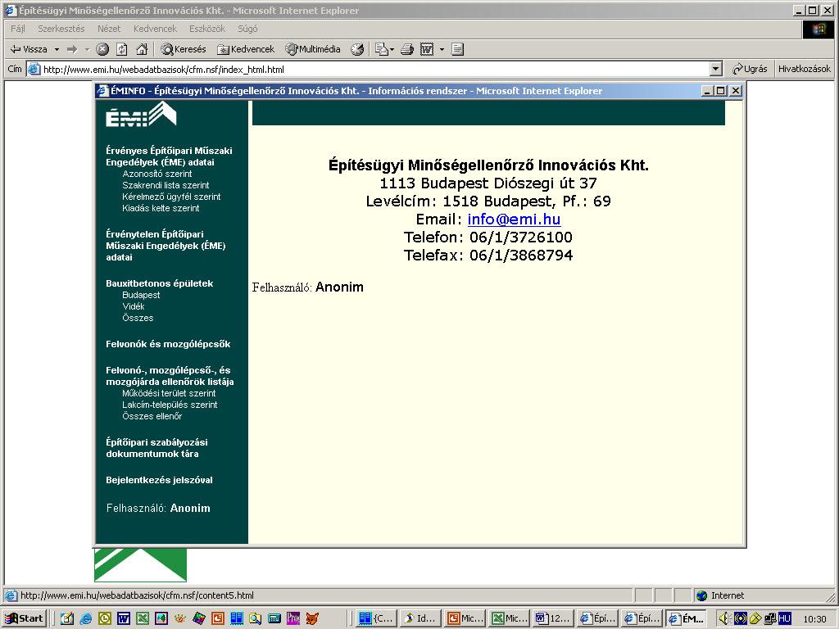Open the Kedvencek favorites pane
The width and height of the screenshot is (839, 629).
click(246, 49)
